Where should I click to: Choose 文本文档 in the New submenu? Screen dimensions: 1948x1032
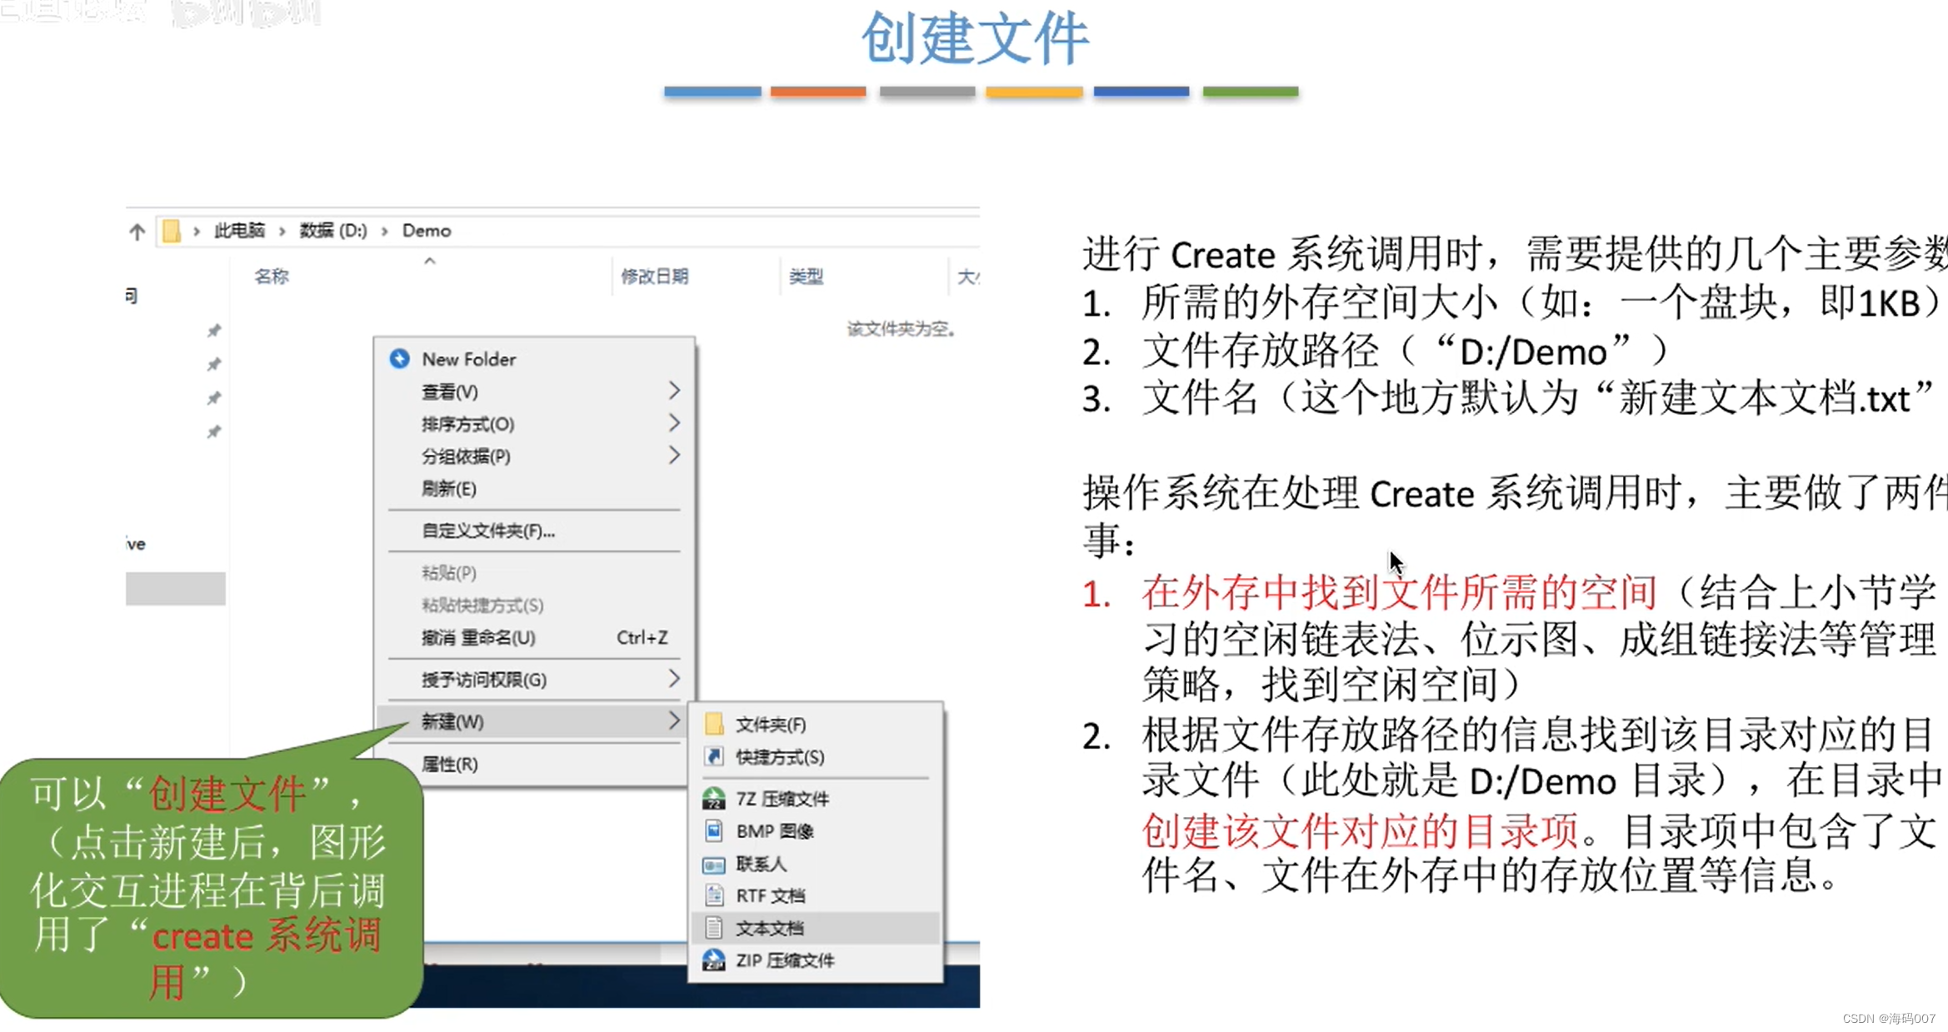click(816, 928)
